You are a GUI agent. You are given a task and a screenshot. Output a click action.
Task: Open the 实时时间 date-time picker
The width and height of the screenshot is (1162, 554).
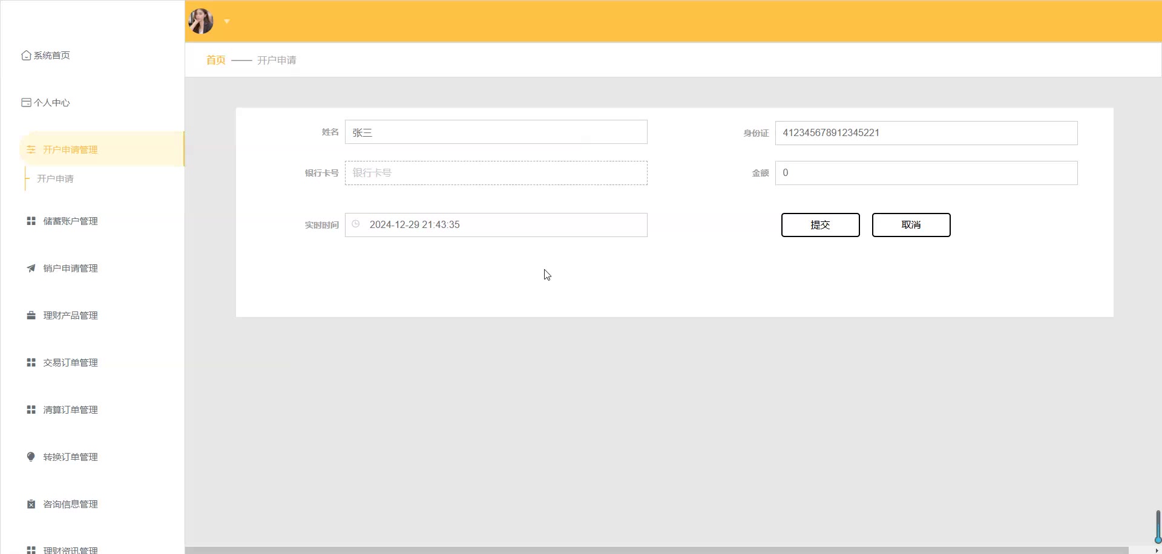pos(496,225)
